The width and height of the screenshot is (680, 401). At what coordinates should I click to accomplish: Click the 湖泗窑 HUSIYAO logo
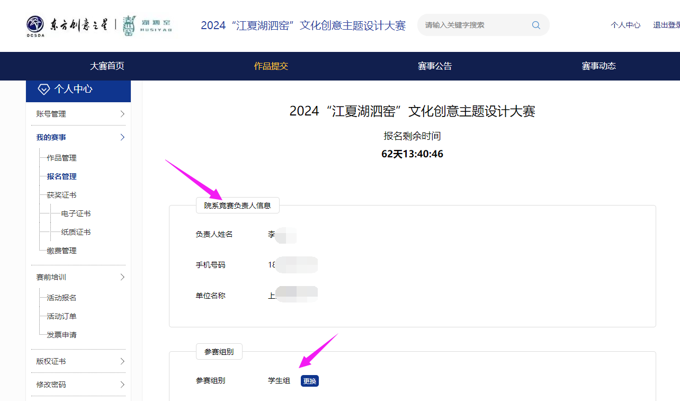point(148,25)
